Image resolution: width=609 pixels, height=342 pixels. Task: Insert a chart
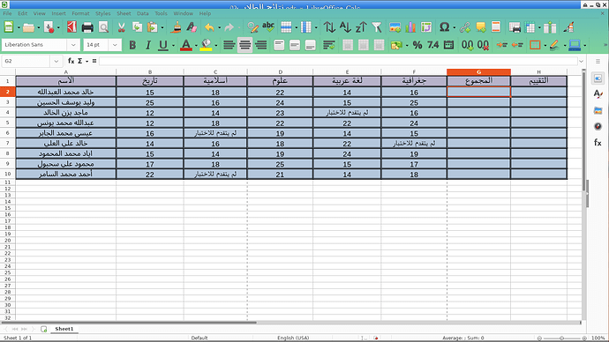click(x=410, y=27)
